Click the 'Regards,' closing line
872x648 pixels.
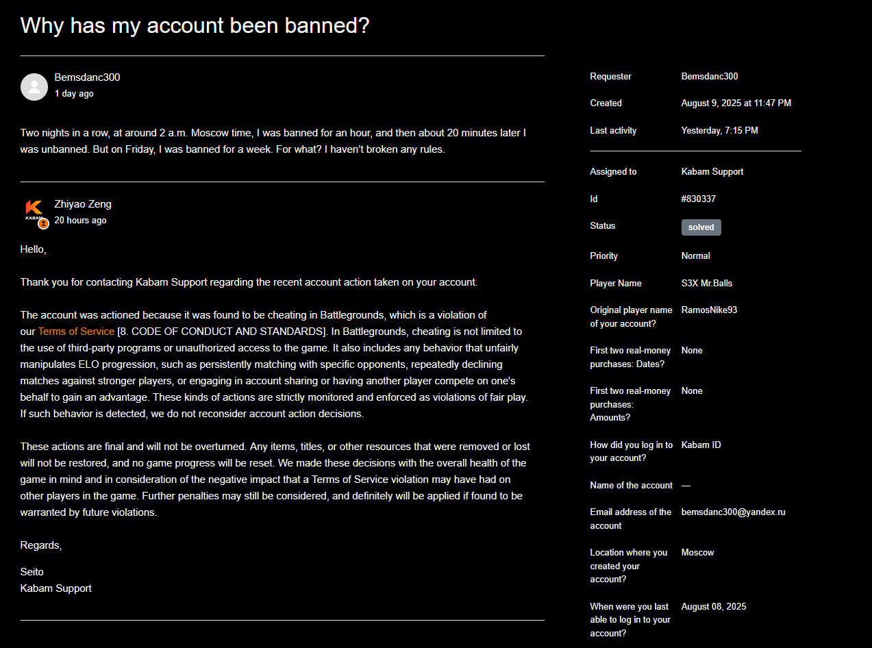41,546
